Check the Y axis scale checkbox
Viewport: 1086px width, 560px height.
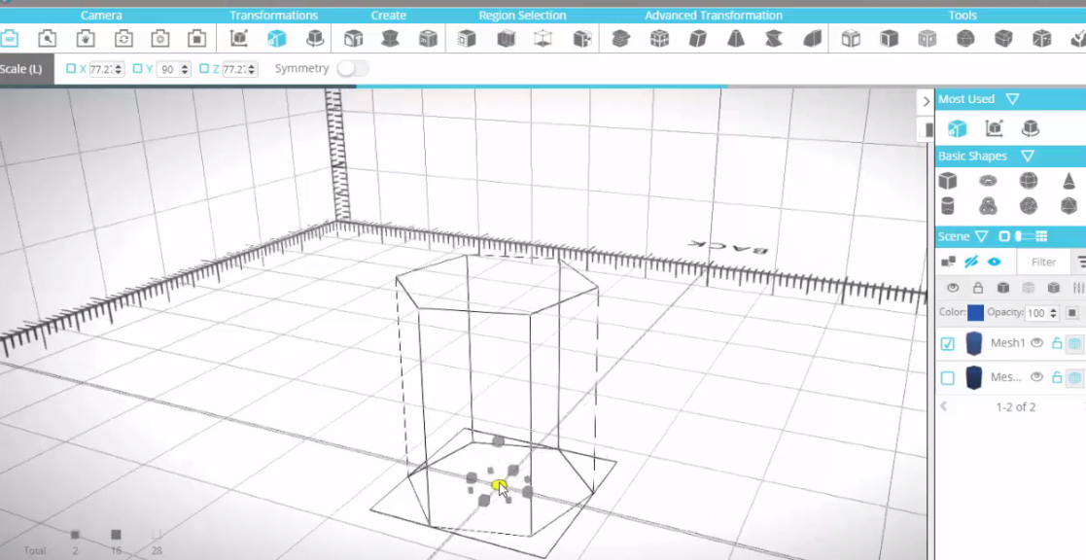tap(137, 68)
